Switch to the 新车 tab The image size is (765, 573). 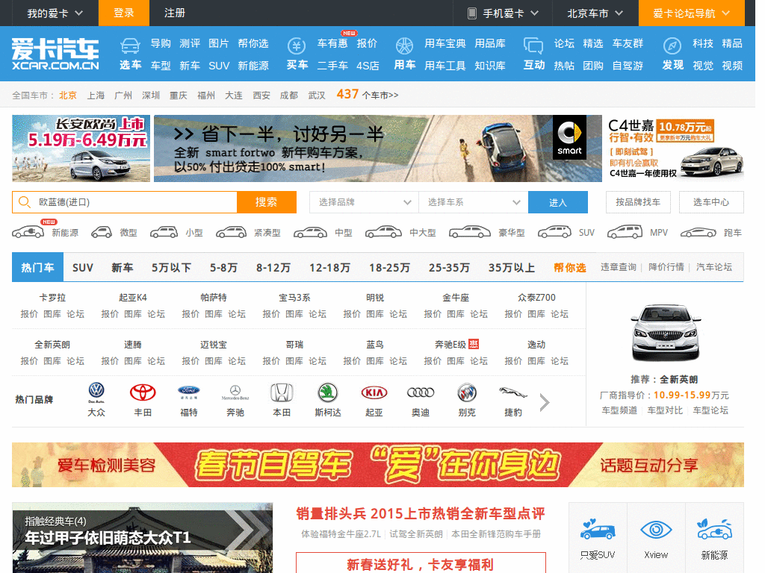coord(122,268)
